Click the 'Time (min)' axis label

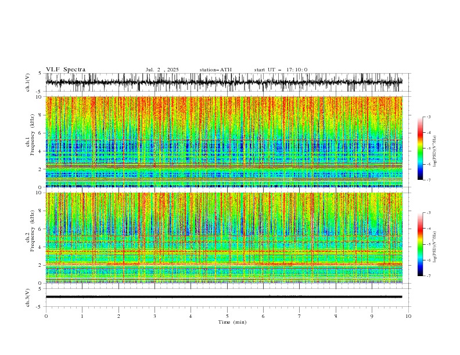coord(232,322)
